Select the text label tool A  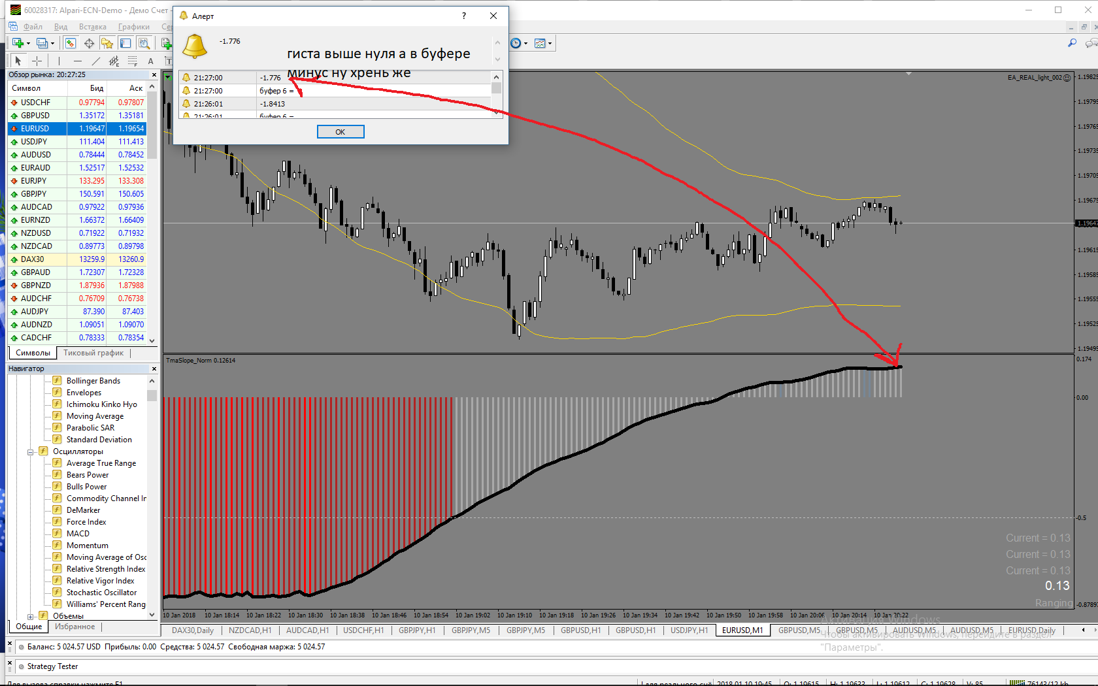click(150, 61)
